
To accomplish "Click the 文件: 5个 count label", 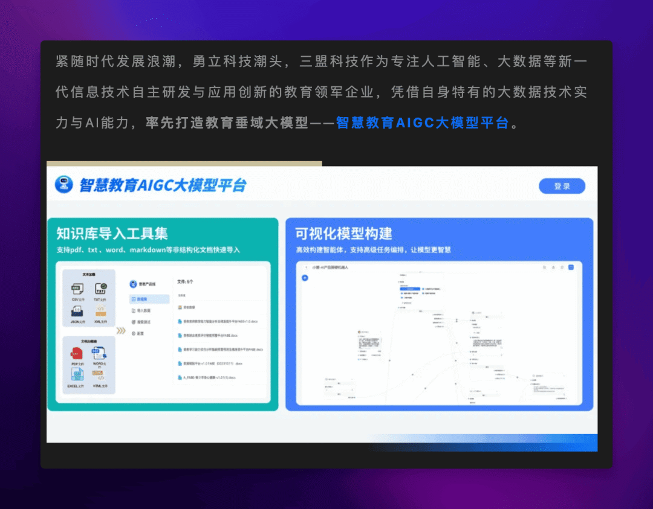I will coord(185,281).
